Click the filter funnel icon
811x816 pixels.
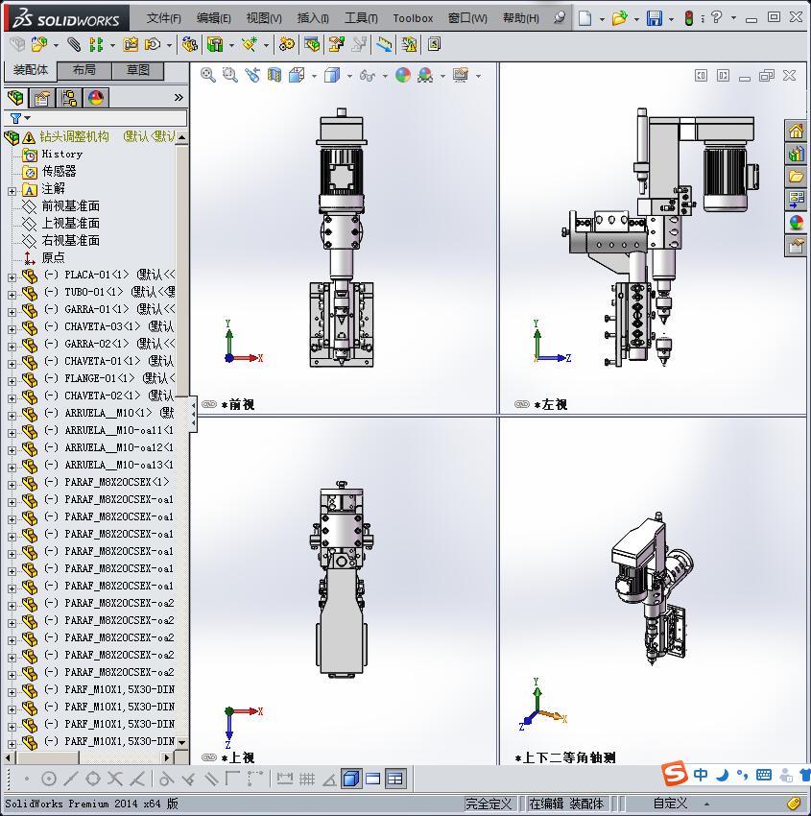(15, 118)
